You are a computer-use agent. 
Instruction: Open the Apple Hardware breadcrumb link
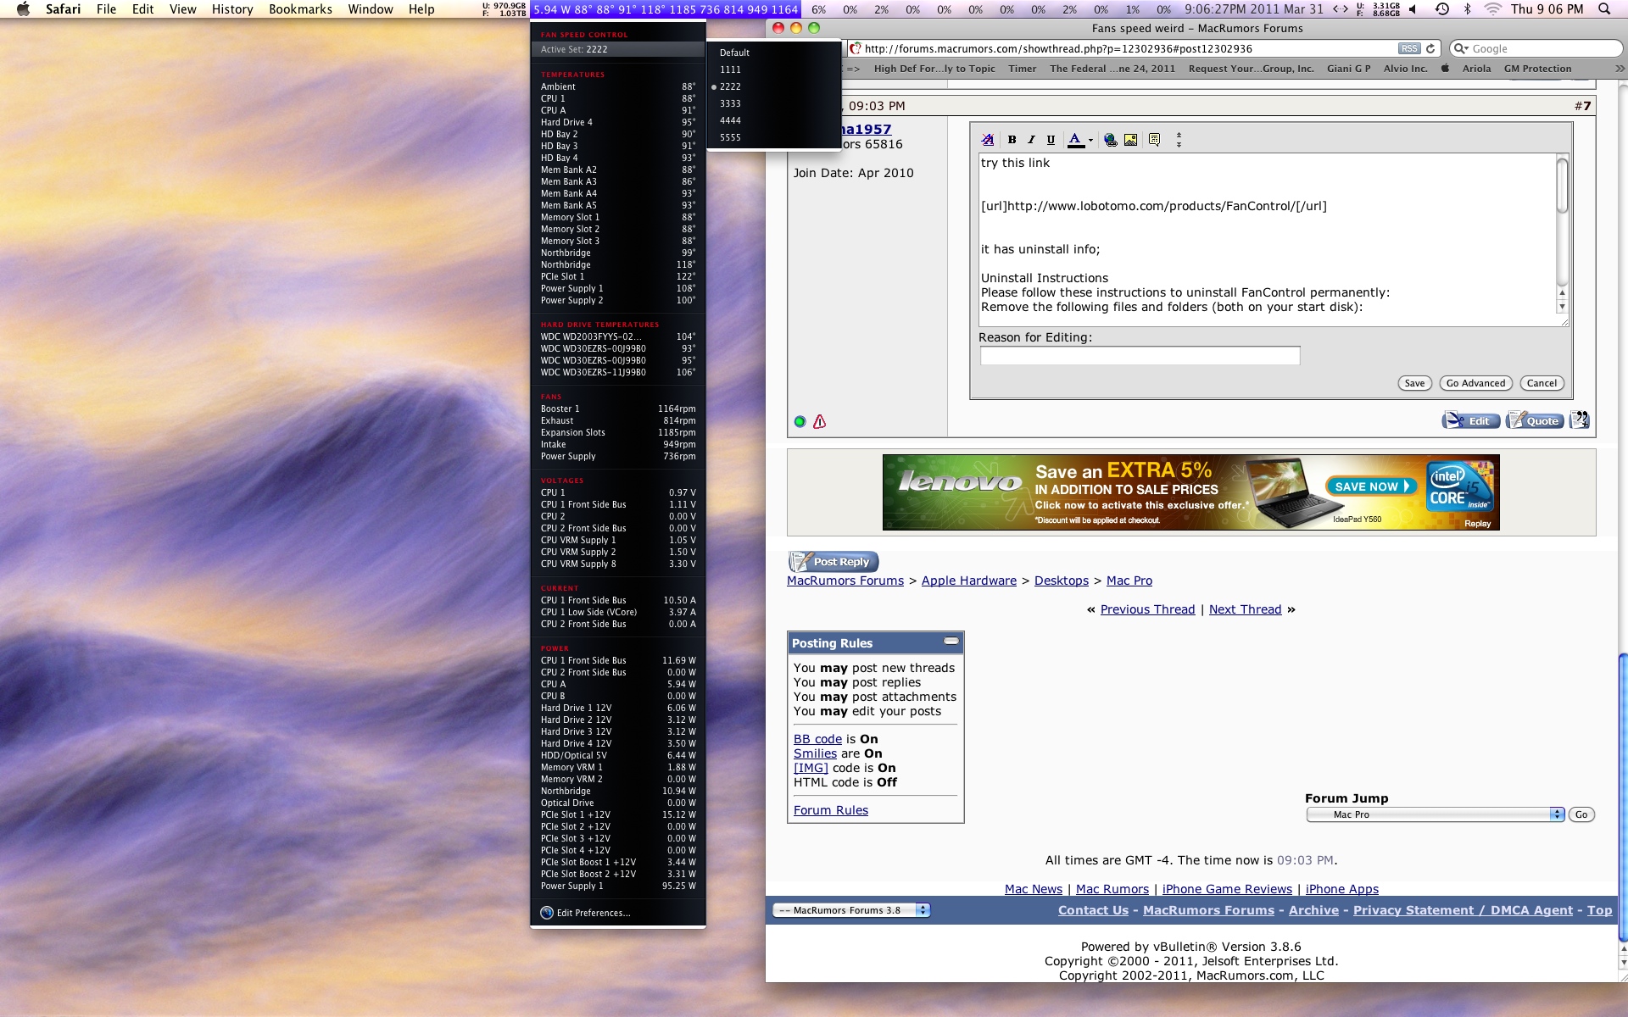pyautogui.click(x=968, y=581)
